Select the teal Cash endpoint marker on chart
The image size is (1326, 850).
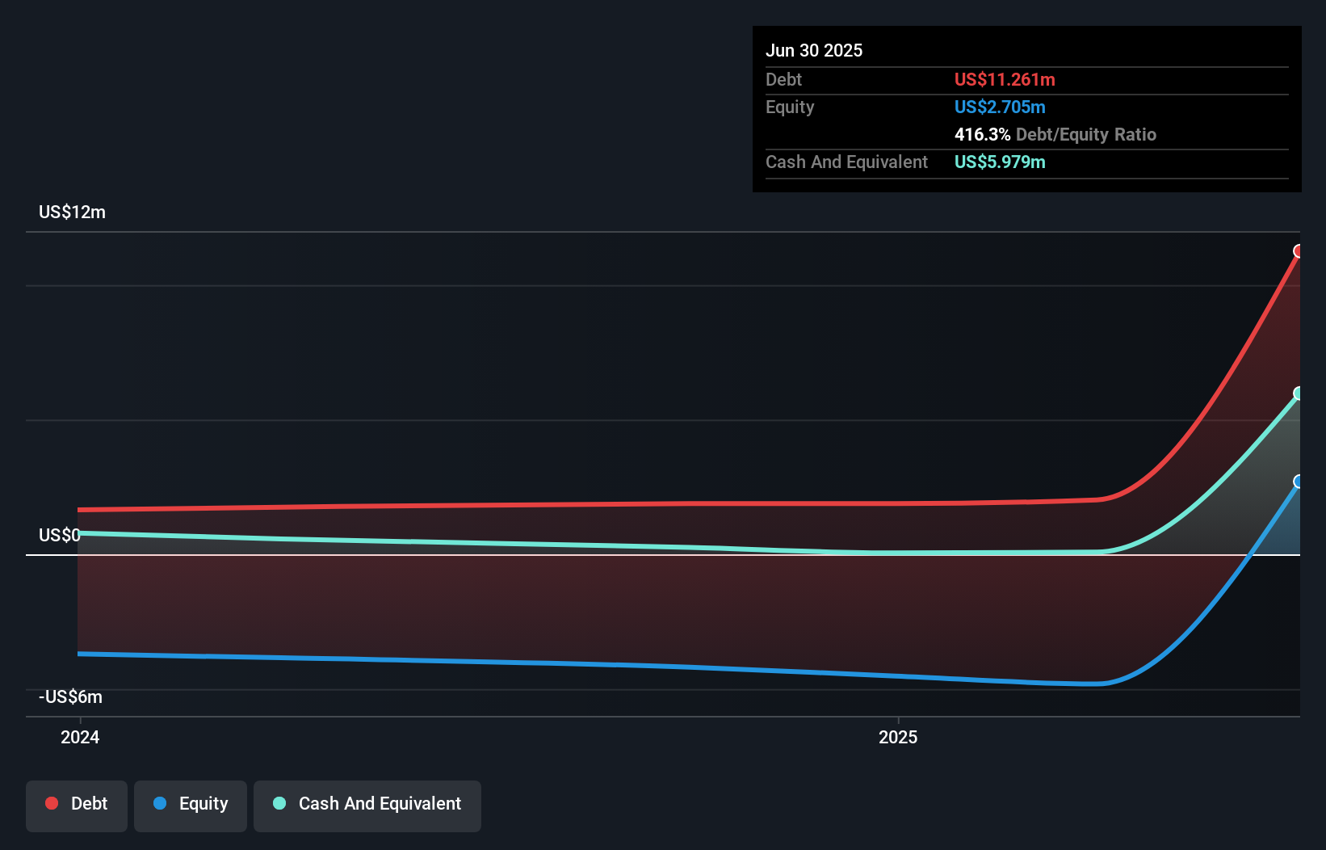(1298, 393)
